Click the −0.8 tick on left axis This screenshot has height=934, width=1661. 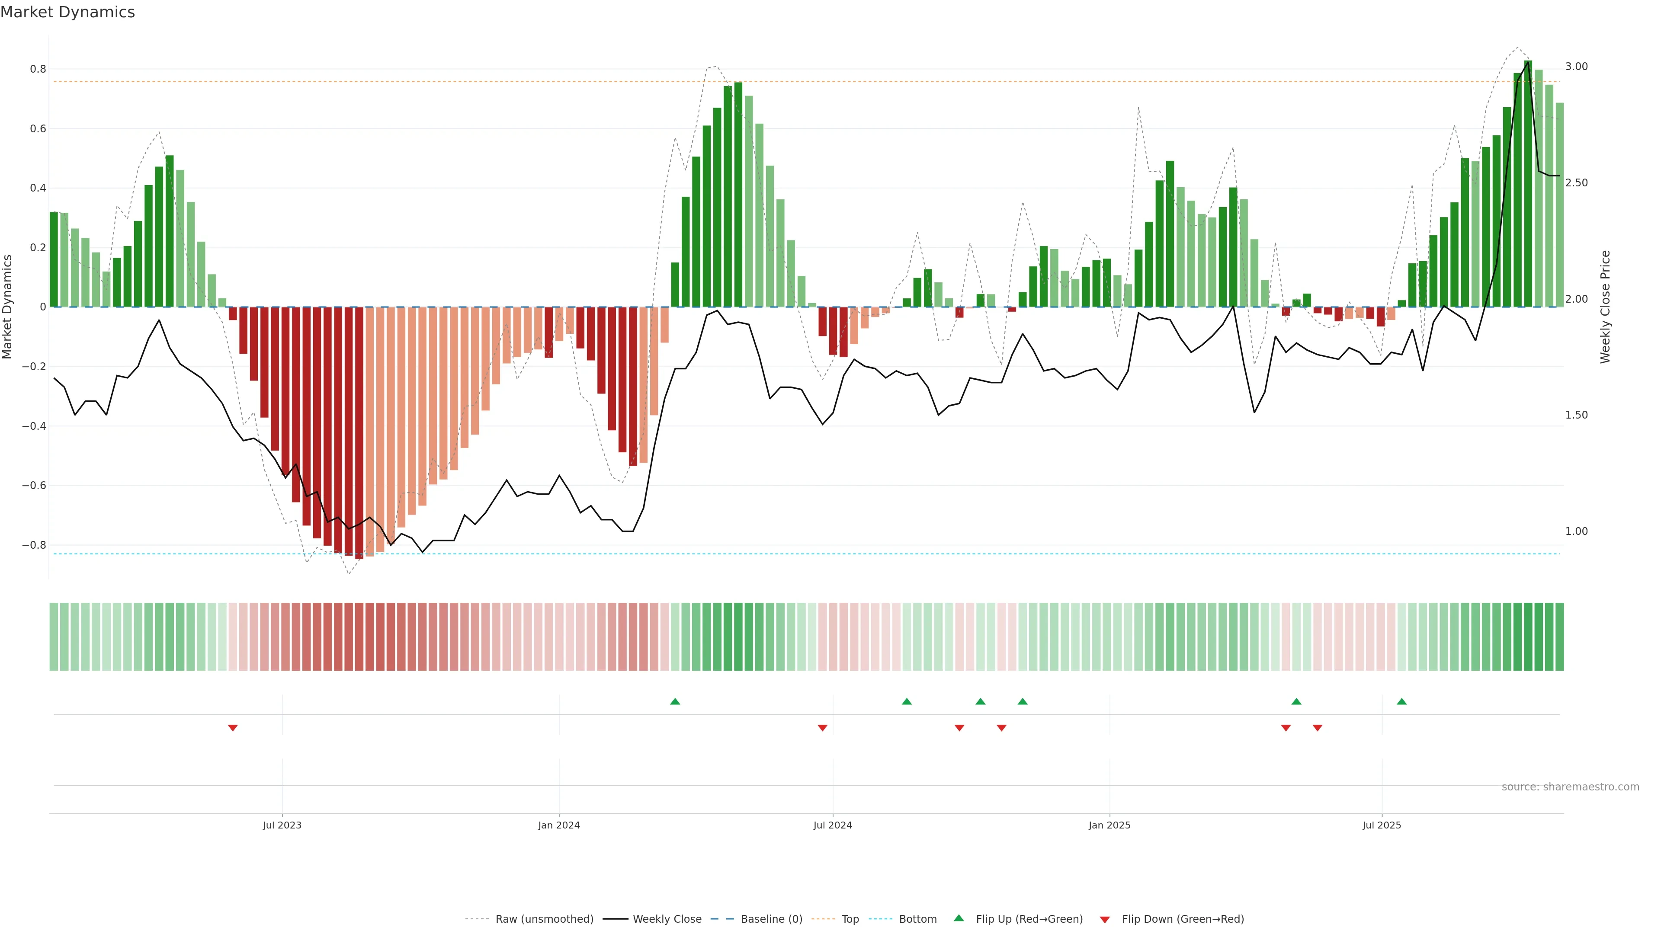point(34,545)
